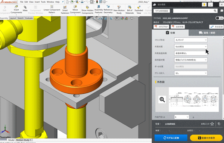Click the カタログPDF button
224x143 pixels.
[x=161, y=27]
